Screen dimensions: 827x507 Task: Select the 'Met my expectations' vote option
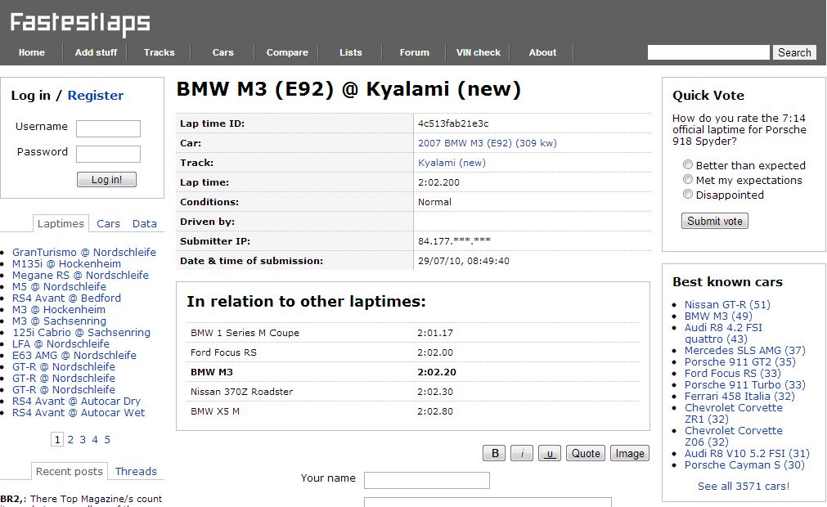click(x=687, y=180)
